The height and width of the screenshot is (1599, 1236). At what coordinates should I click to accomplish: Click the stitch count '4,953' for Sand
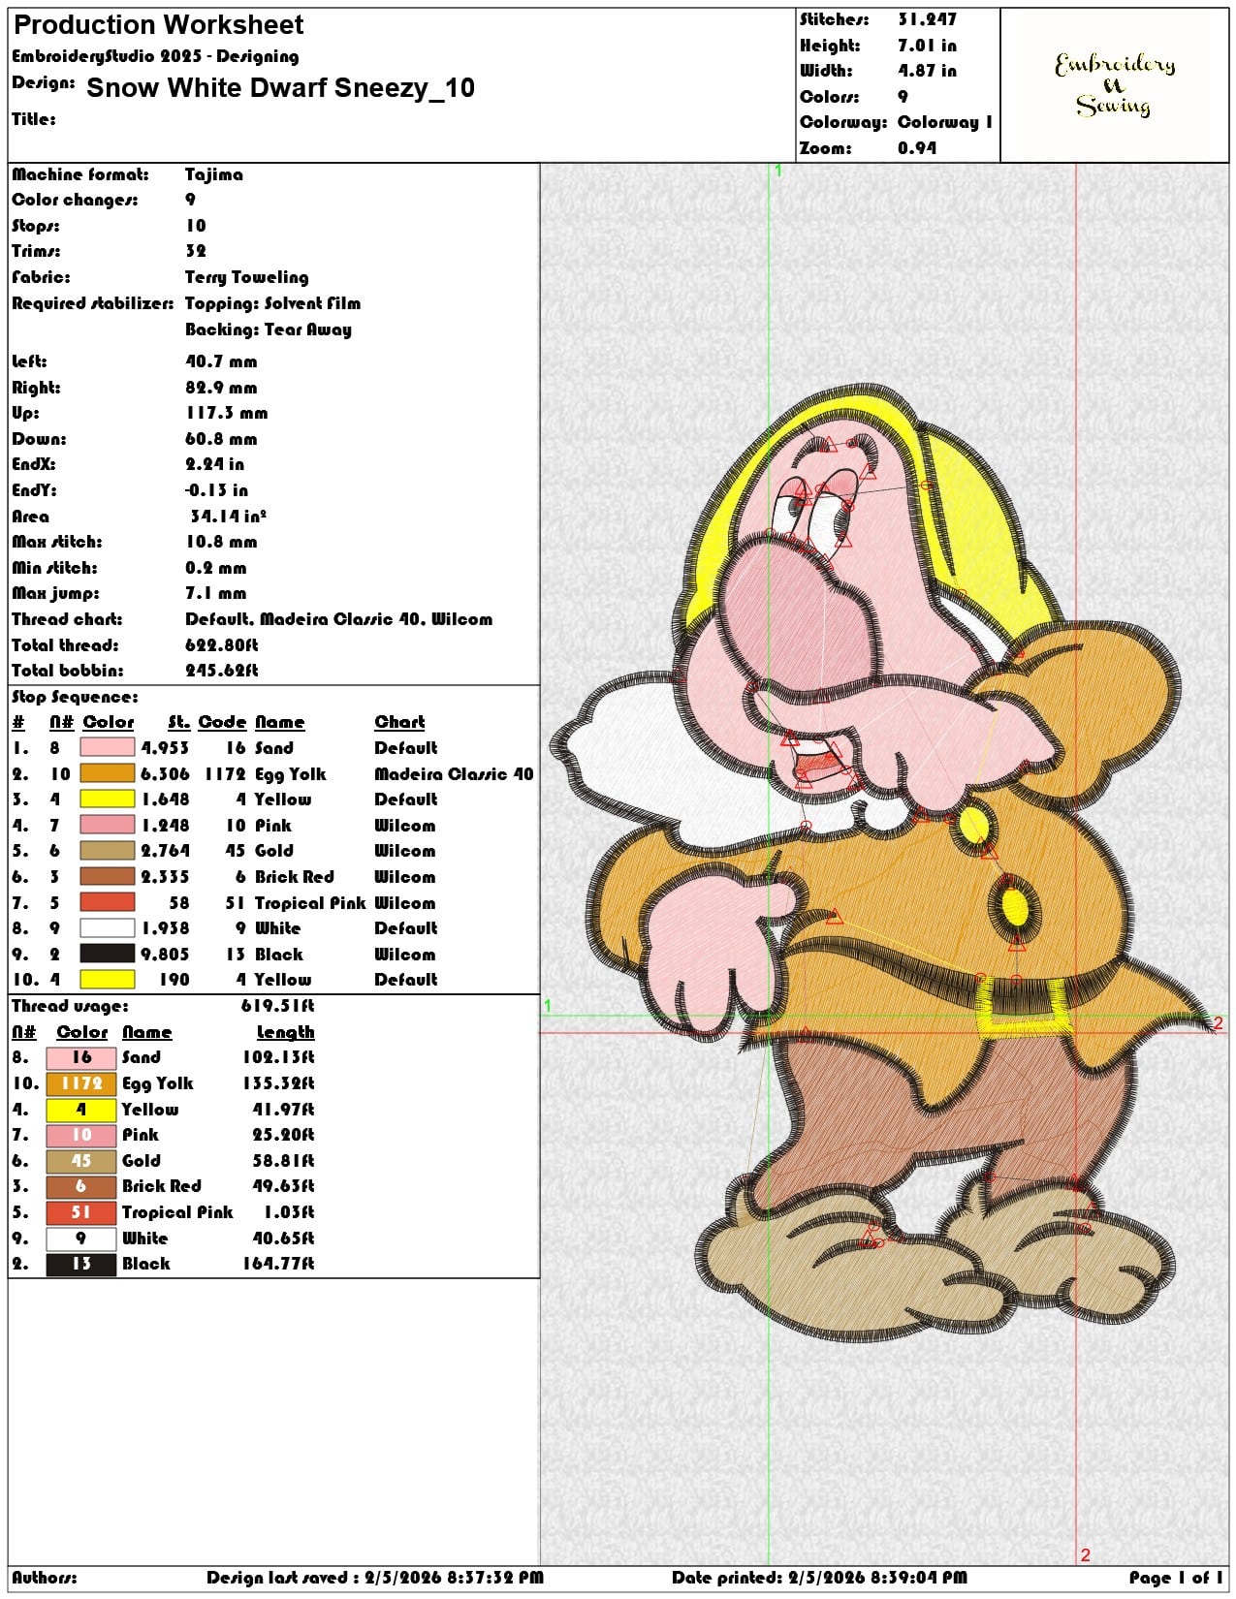[165, 748]
